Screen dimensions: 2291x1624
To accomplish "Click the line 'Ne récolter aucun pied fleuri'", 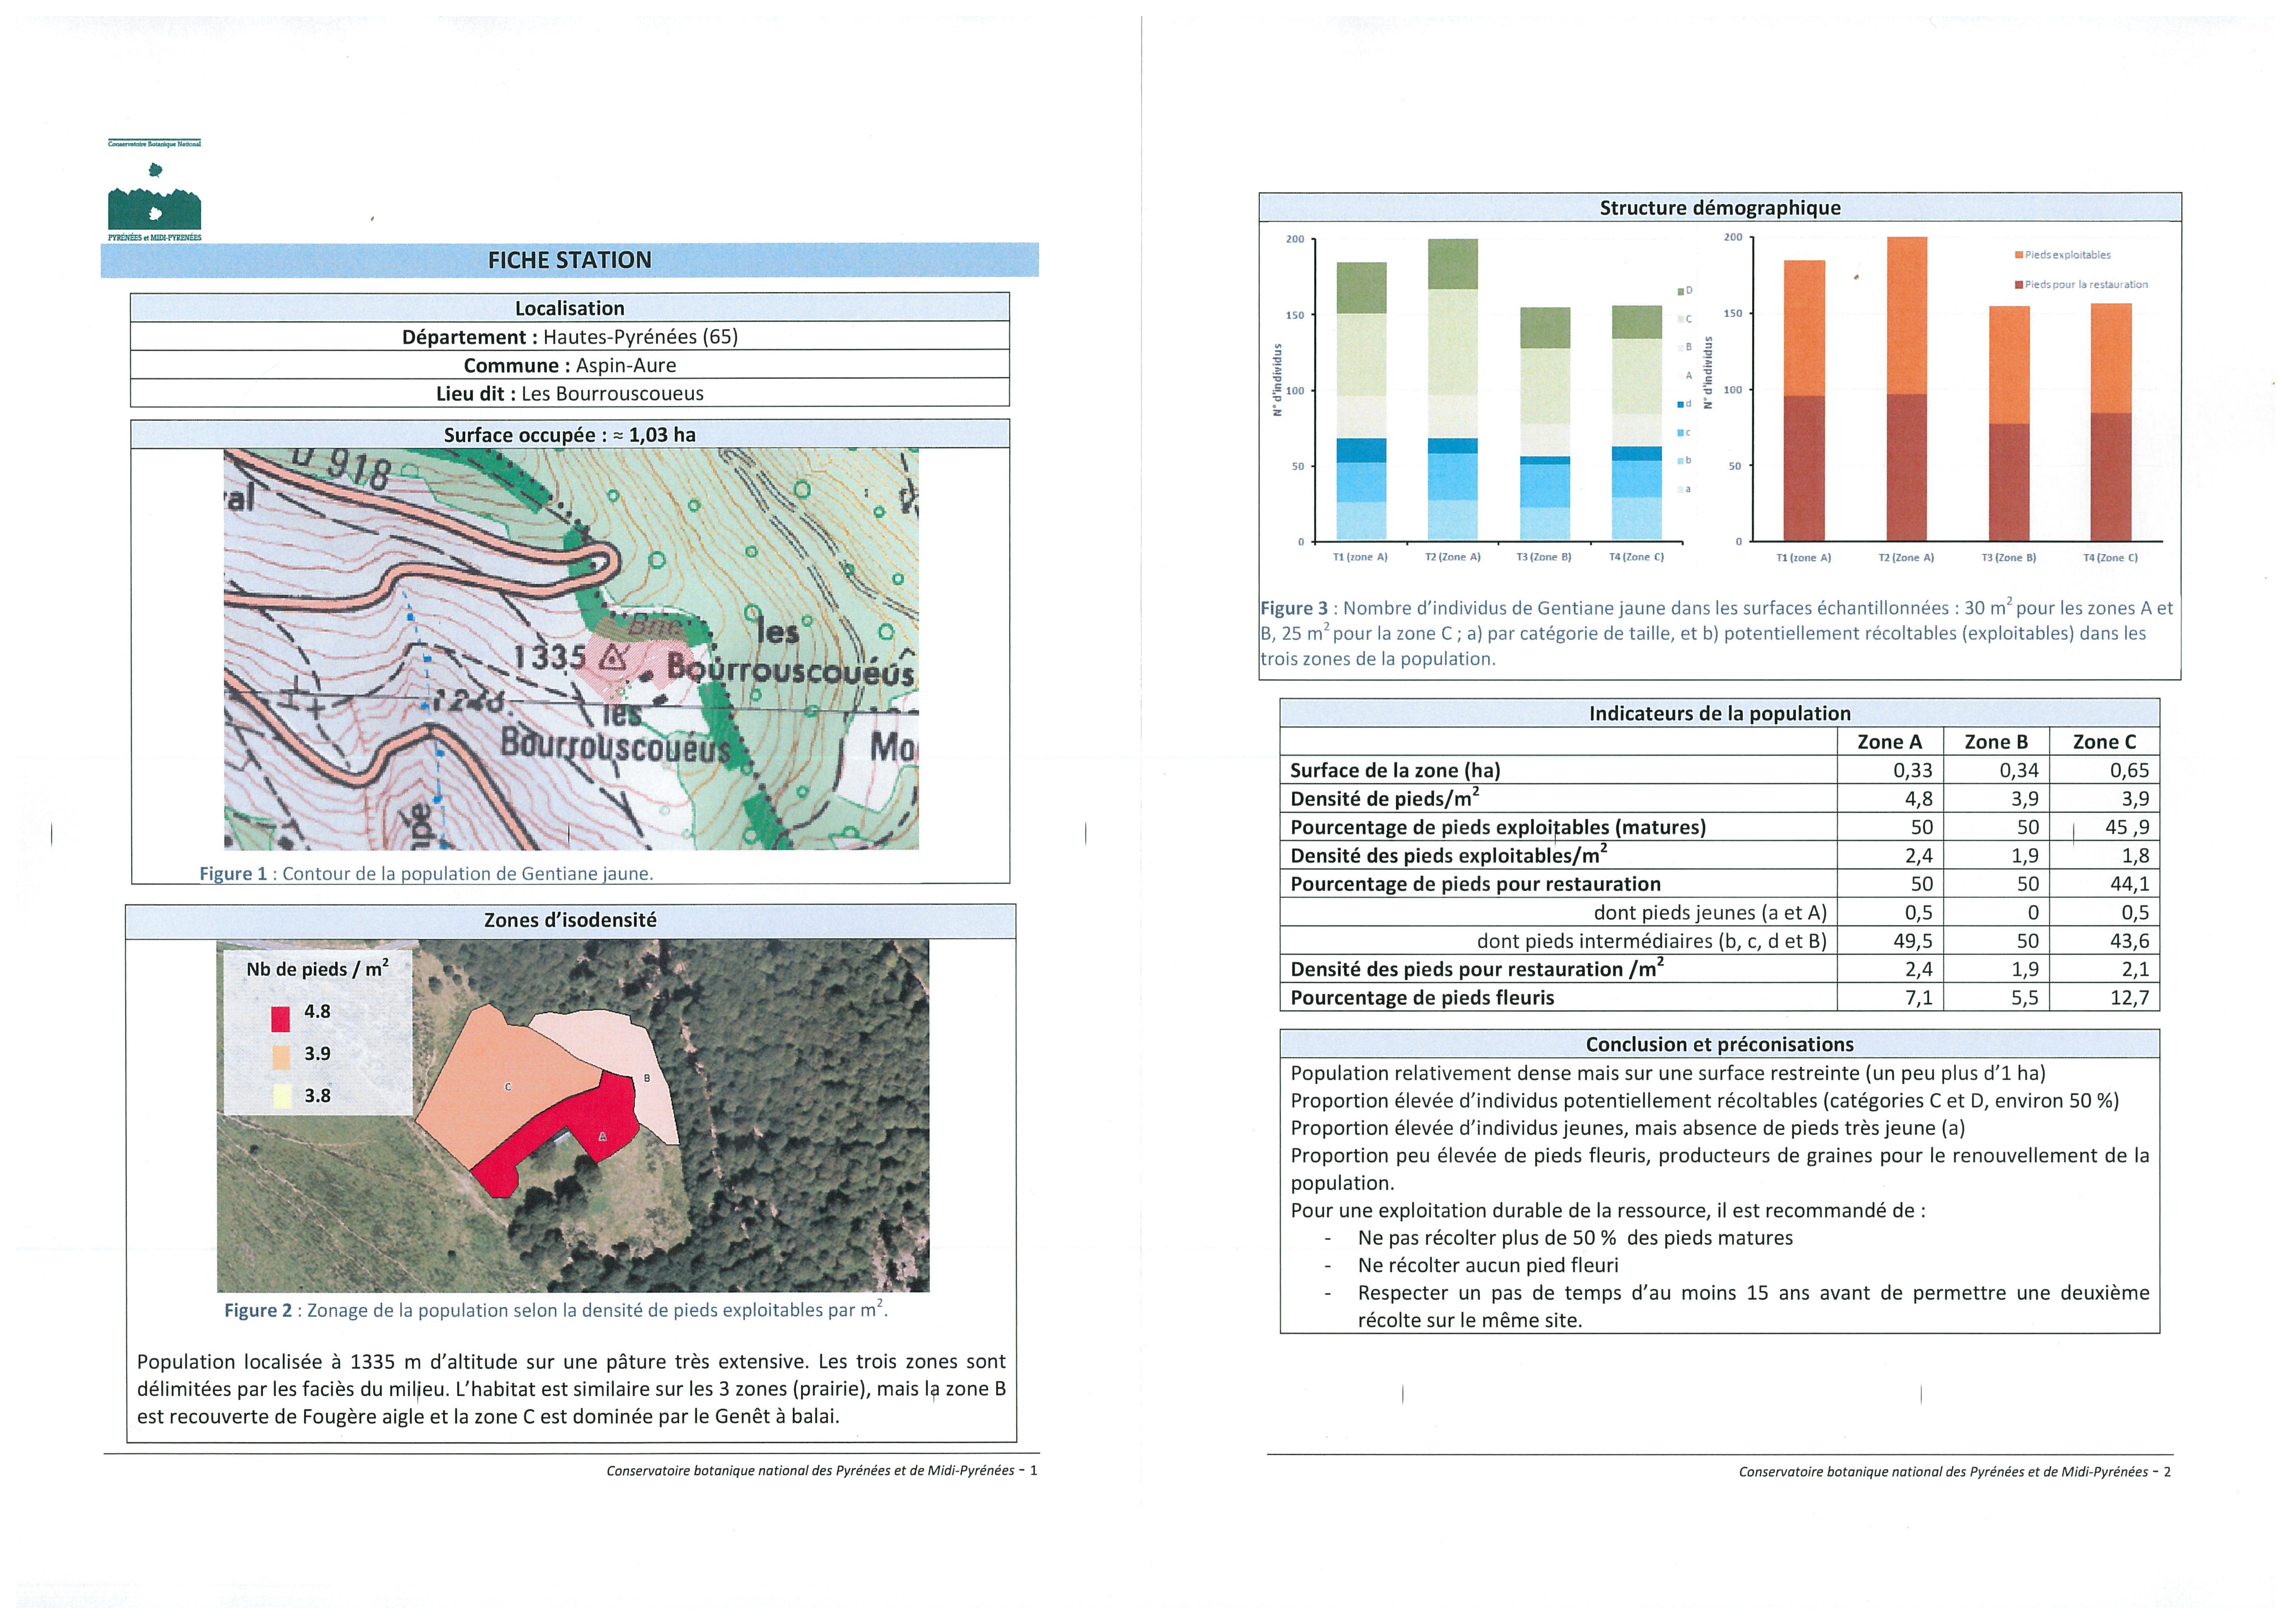I will click(x=1488, y=1265).
